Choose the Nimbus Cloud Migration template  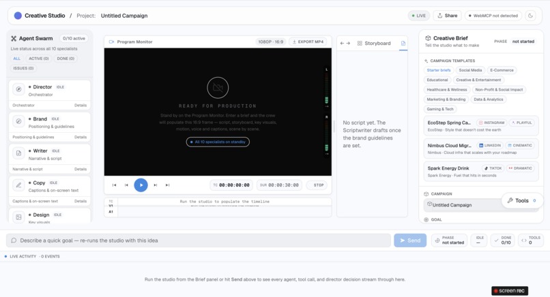pos(481,148)
